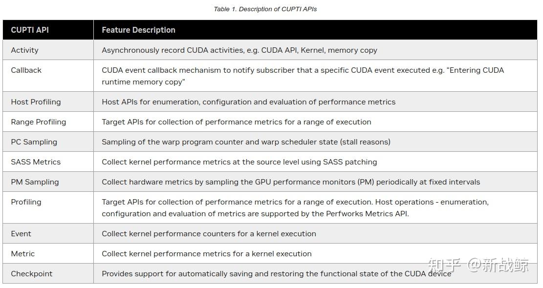Image resolution: width=543 pixels, height=288 pixels.
Task: Select the 'PC Sampling' row label
Action: (x=34, y=142)
